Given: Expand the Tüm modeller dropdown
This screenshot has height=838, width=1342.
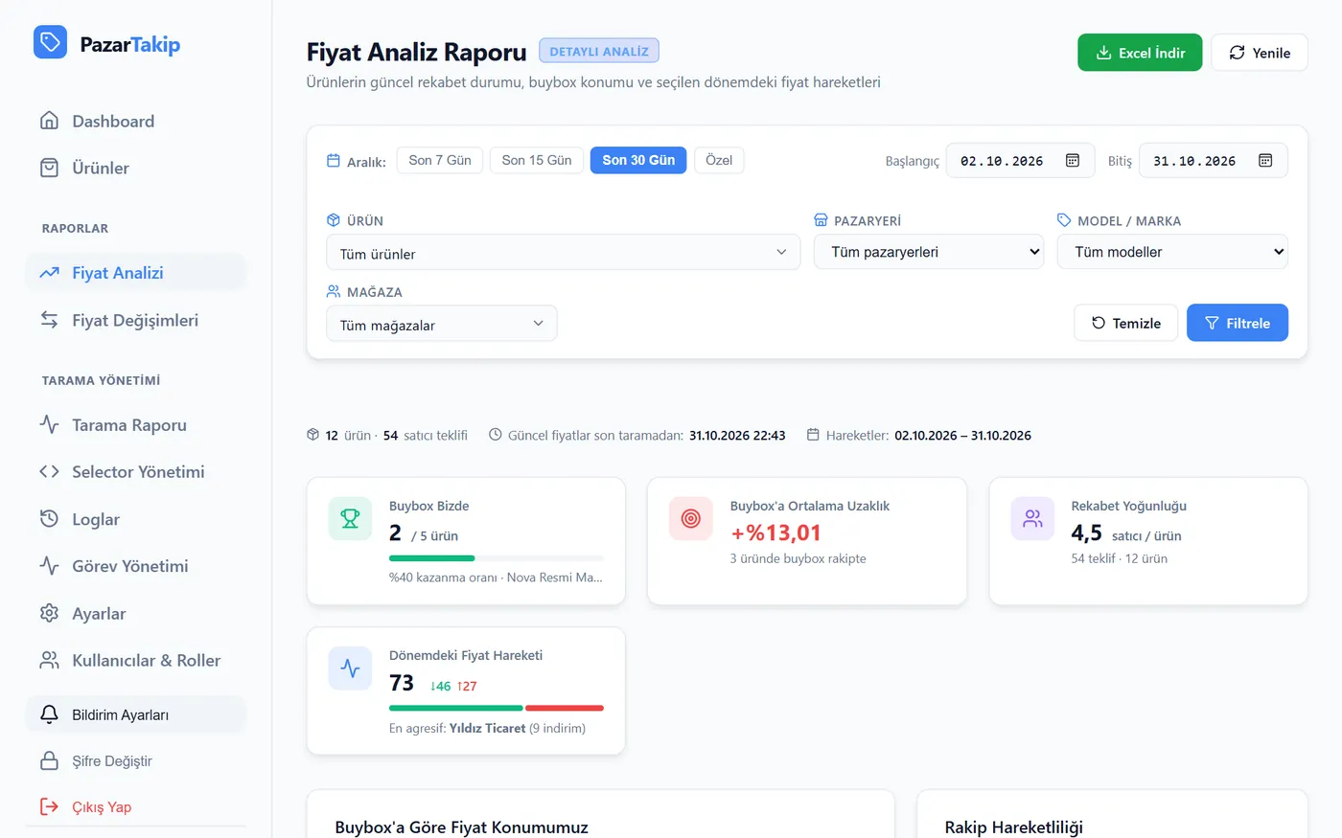Looking at the screenshot, I should coord(1172,252).
